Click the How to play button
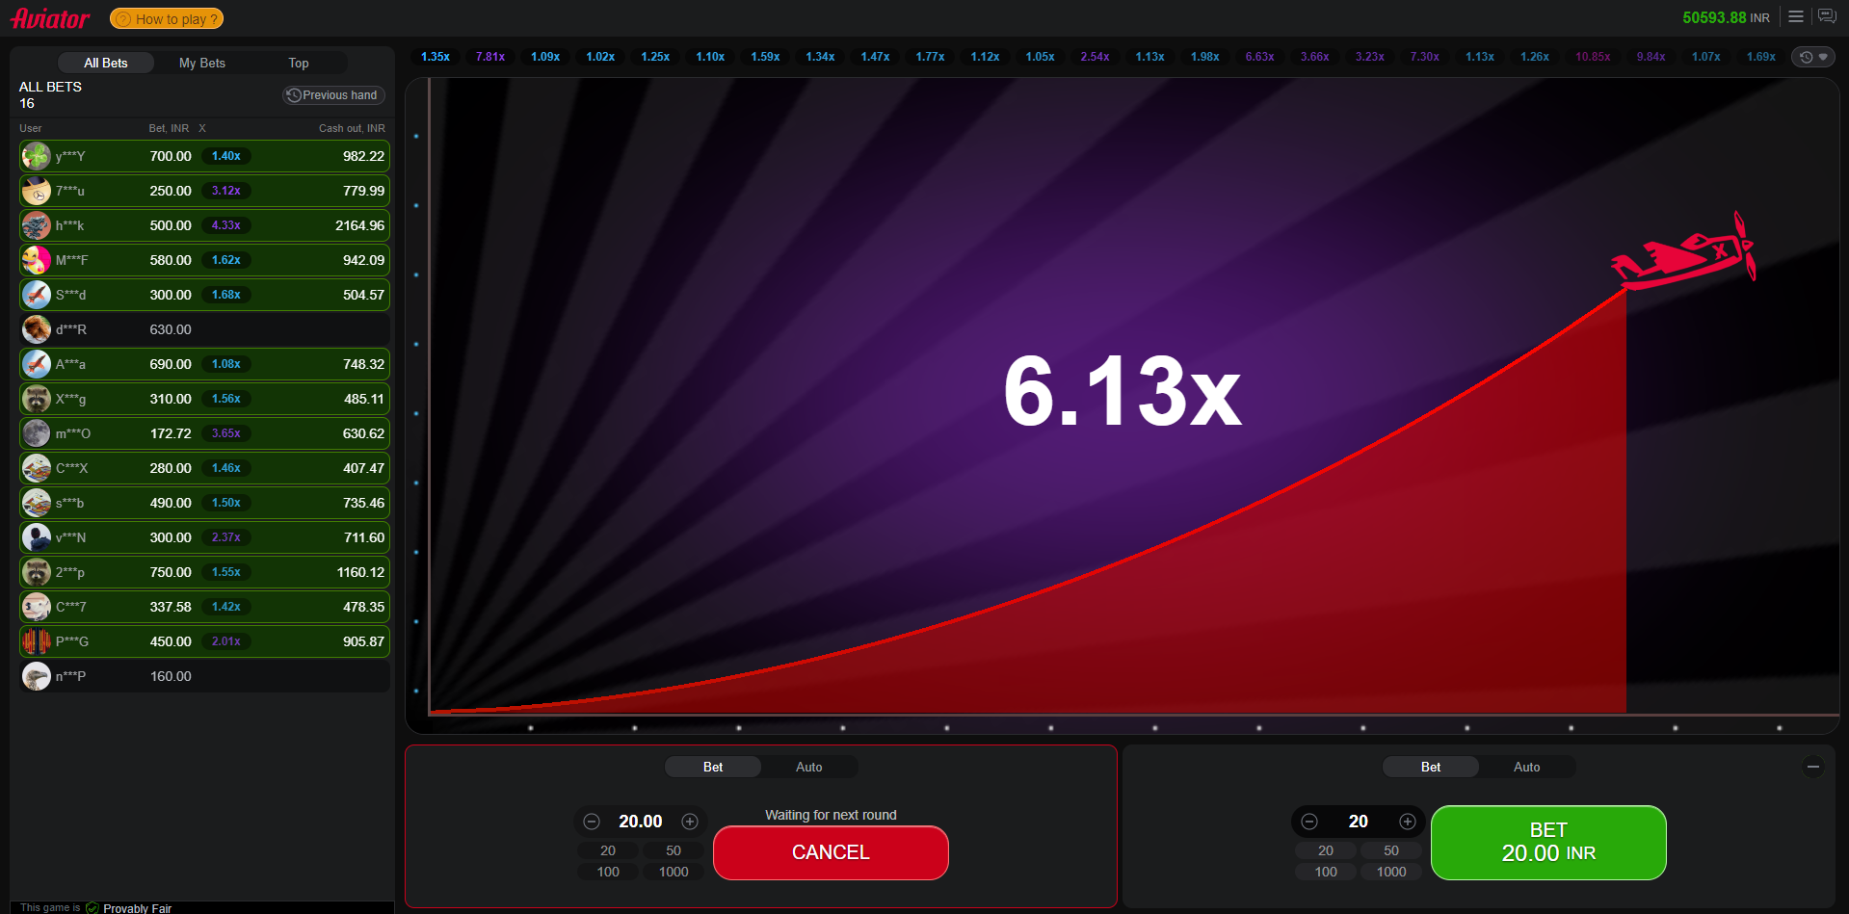The height and width of the screenshot is (914, 1849). click(x=167, y=18)
